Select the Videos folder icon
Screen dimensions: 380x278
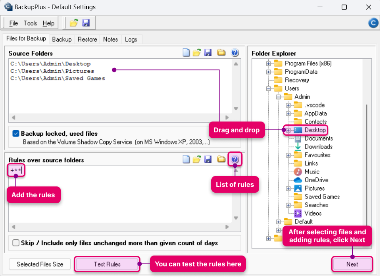[298, 213]
